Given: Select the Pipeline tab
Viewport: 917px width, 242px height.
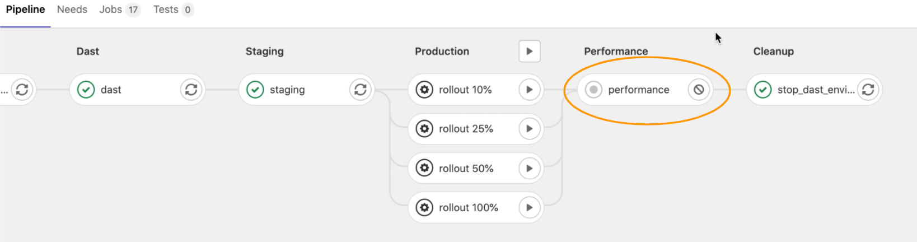Looking at the screenshot, I should click(25, 10).
